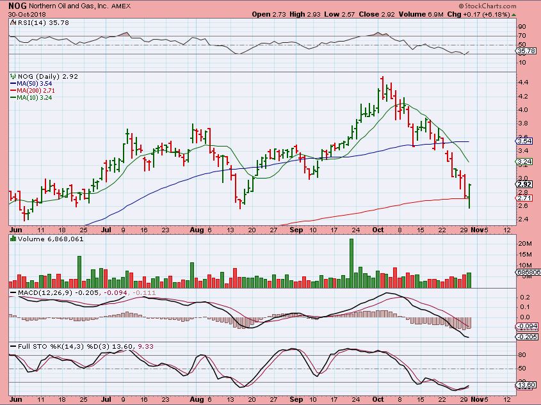Click the AMEX exchange label

click(121, 6)
